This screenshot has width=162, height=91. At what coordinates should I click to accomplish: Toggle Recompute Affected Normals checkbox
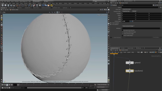tap(123, 32)
